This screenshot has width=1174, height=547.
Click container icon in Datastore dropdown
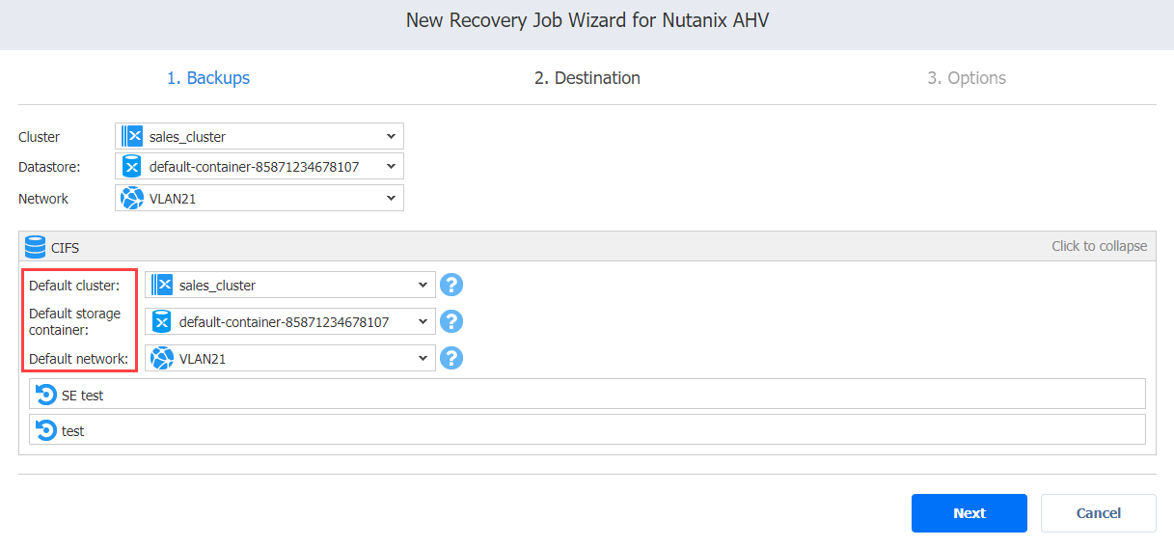point(132,167)
